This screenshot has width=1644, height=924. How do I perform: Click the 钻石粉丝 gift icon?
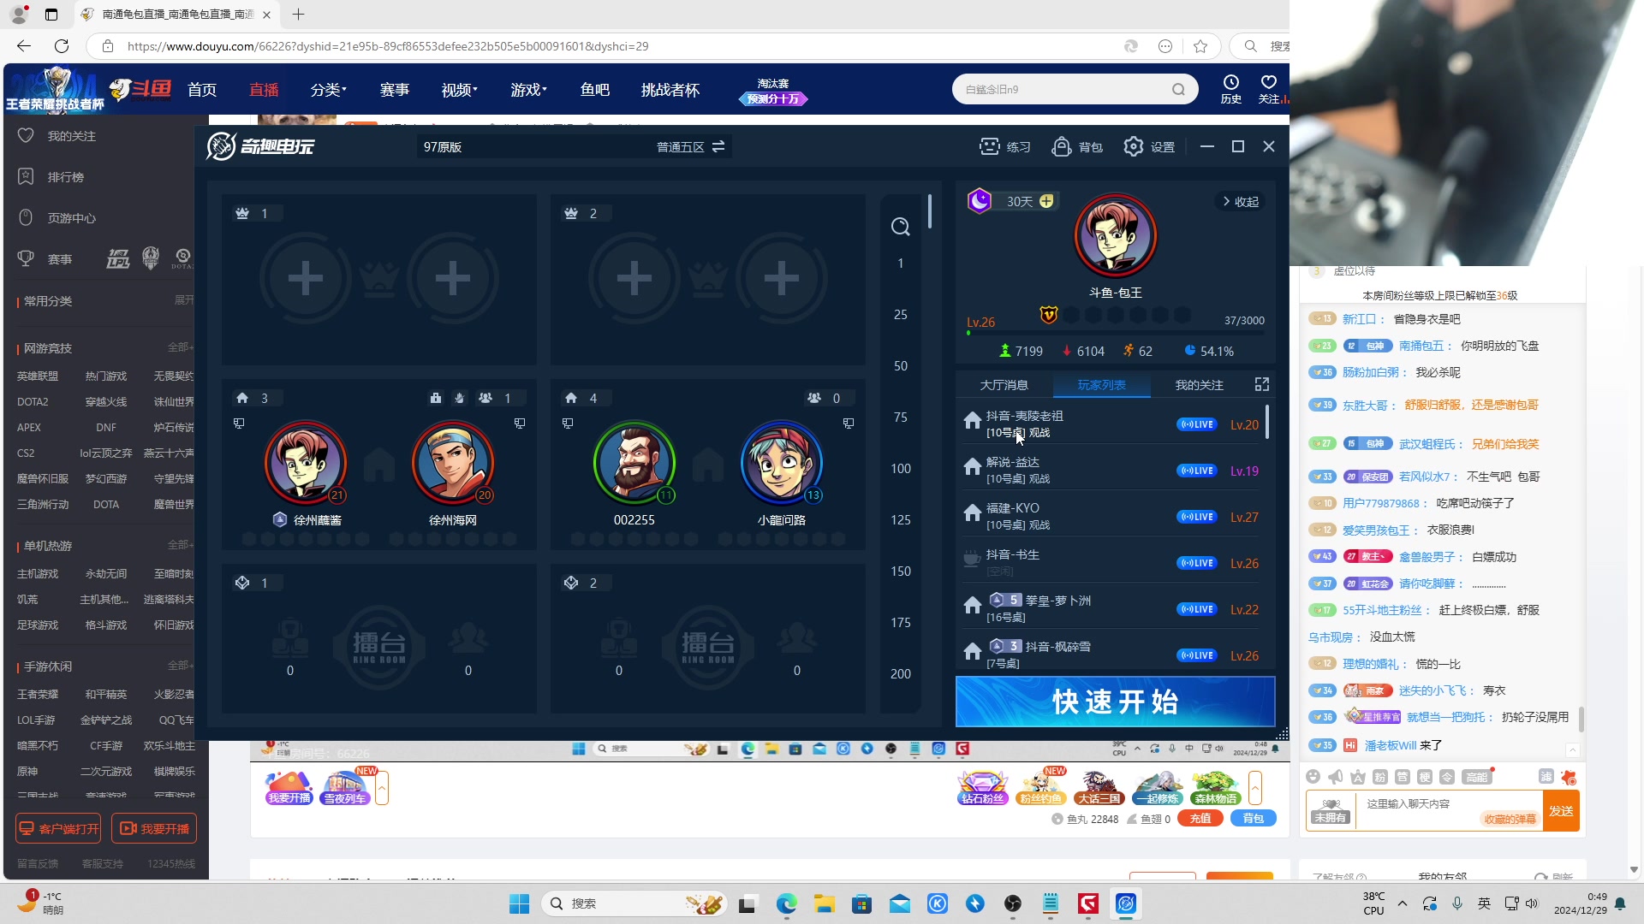tap(982, 788)
